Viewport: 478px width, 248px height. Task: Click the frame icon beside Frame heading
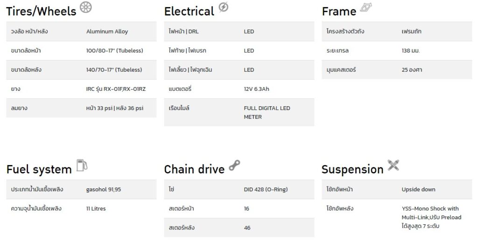(366, 7)
